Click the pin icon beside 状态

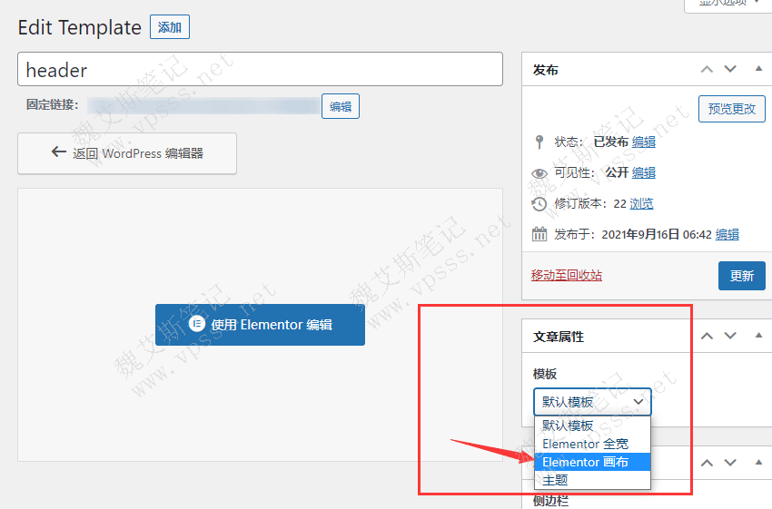539,142
